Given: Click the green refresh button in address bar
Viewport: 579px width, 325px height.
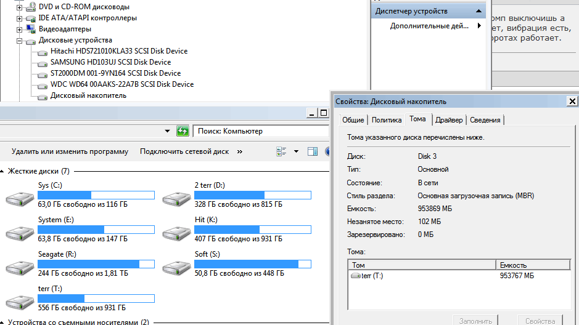Looking at the screenshot, I should point(183,131).
